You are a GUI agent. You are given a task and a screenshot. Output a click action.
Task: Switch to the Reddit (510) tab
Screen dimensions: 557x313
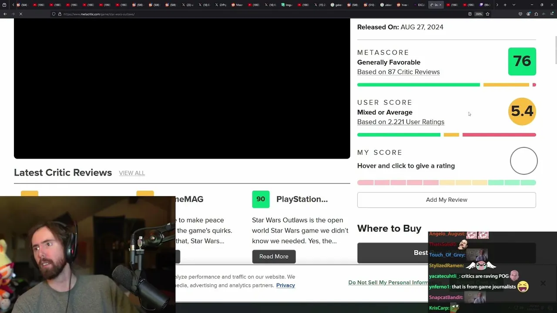click(x=369, y=5)
